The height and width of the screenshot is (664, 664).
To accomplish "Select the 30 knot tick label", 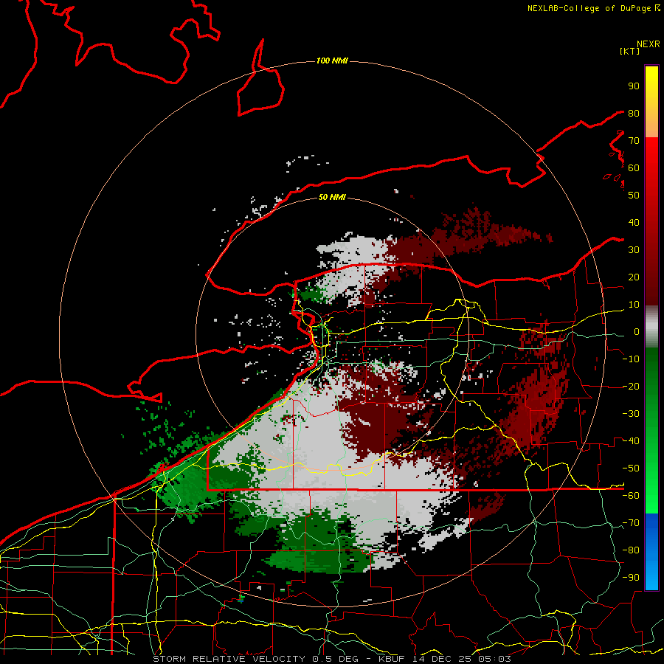I will (634, 250).
